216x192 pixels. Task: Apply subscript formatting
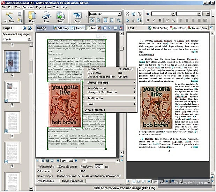click(173, 20)
